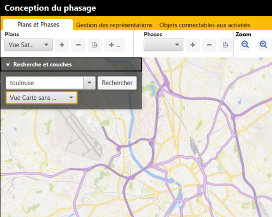The width and height of the screenshot is (272, 217).
Task: Zoom in with magnifier plus icon
Action: pos(263,44)
